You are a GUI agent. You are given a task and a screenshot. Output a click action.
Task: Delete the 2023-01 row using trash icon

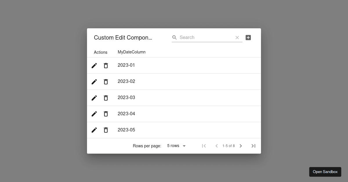coord(106,66)
